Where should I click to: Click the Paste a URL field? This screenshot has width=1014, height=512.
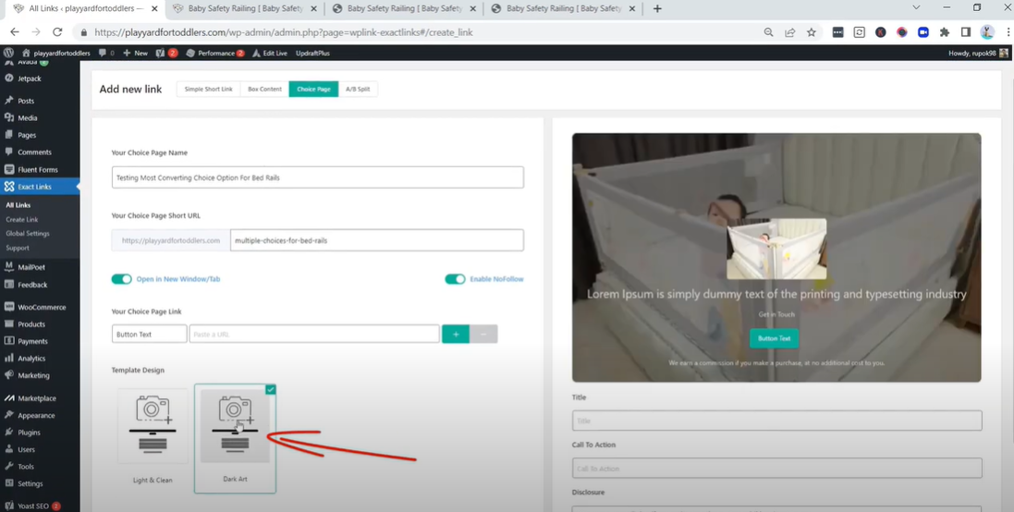(314, 335)
